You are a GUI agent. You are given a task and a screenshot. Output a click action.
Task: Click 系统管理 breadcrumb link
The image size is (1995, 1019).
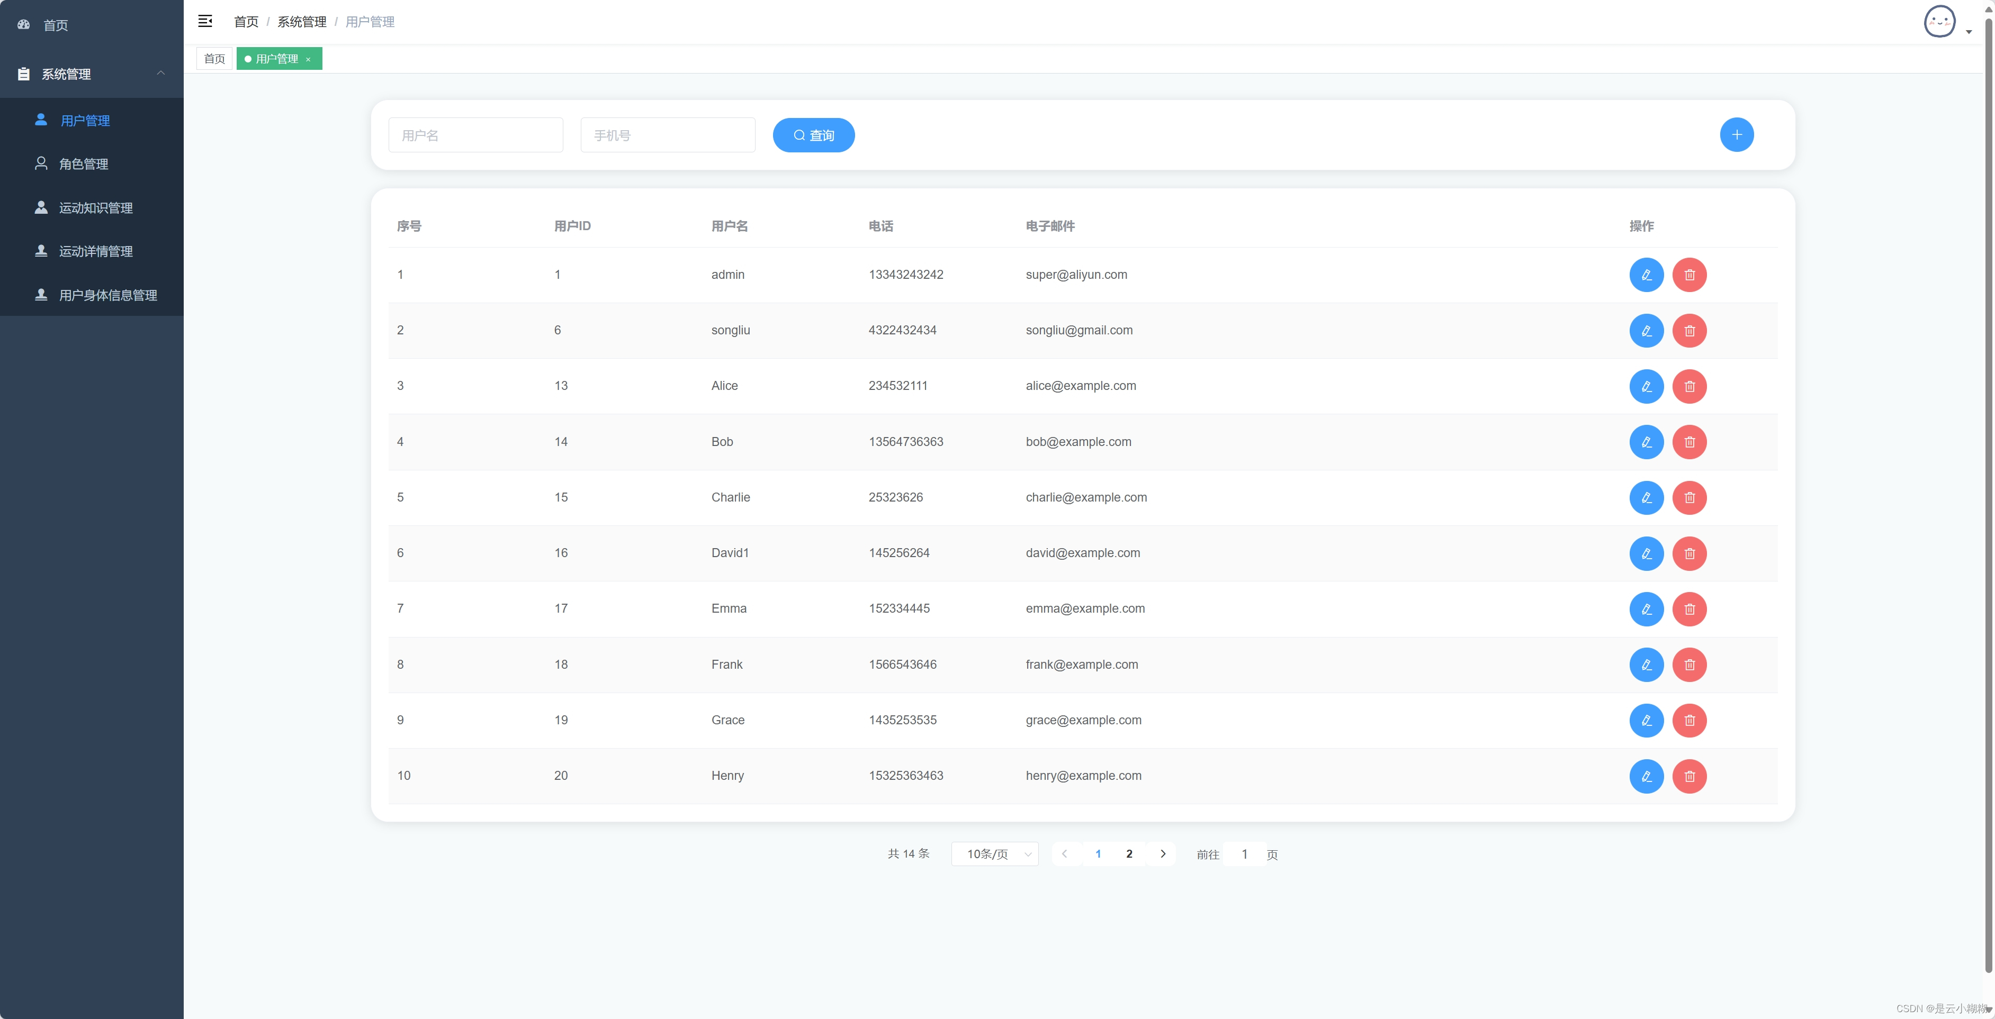[x=301, y=22]
